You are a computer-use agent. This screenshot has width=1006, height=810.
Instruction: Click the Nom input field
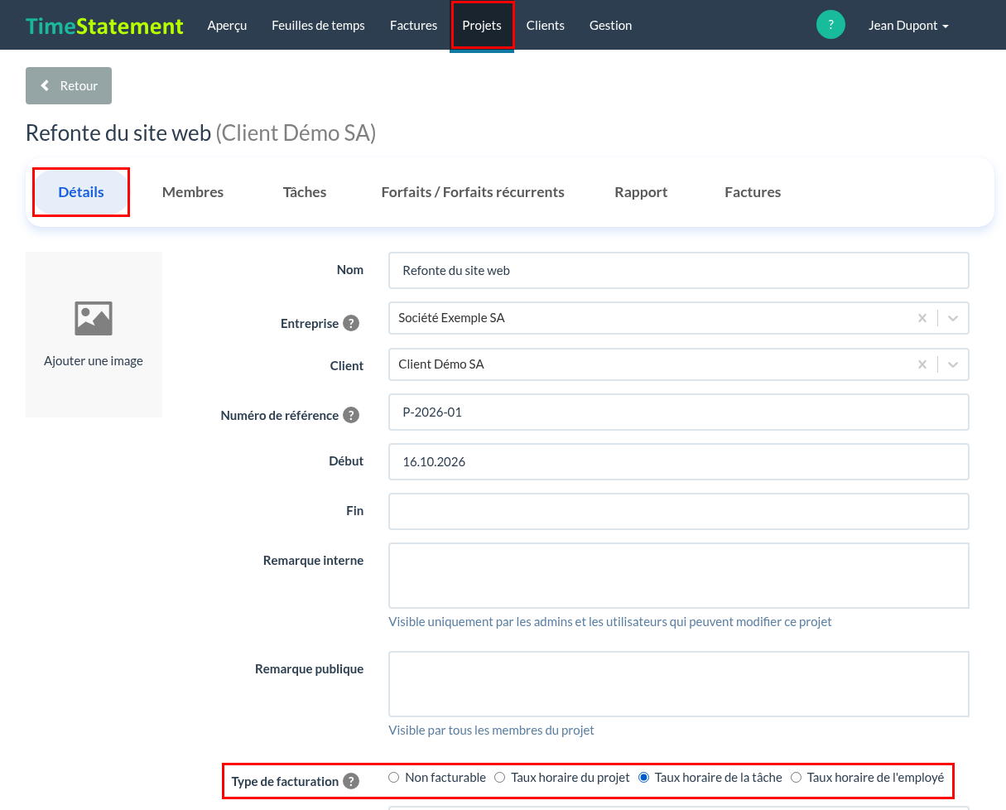679,270
